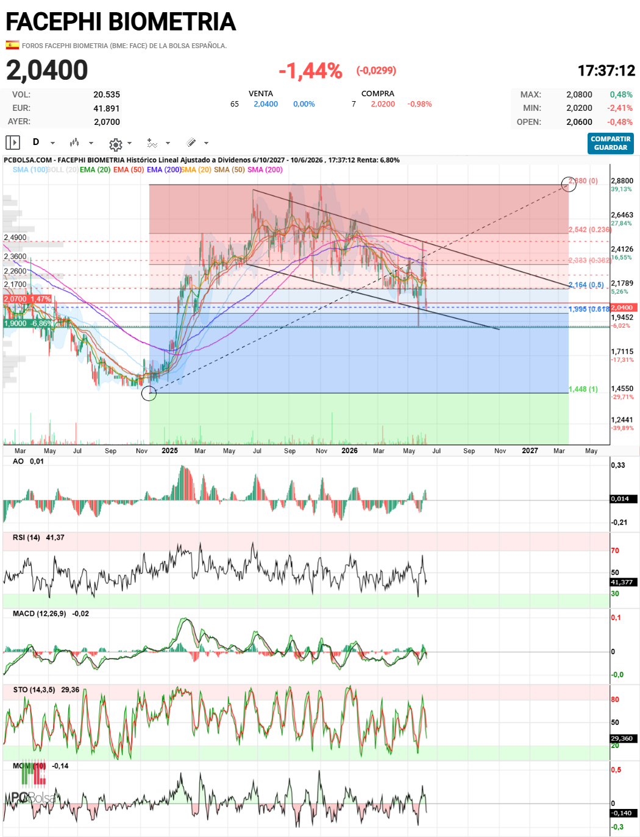Expand the indicators dropdown arrow
The height and width of the screenshot is (837, 640).
(168, 143)
